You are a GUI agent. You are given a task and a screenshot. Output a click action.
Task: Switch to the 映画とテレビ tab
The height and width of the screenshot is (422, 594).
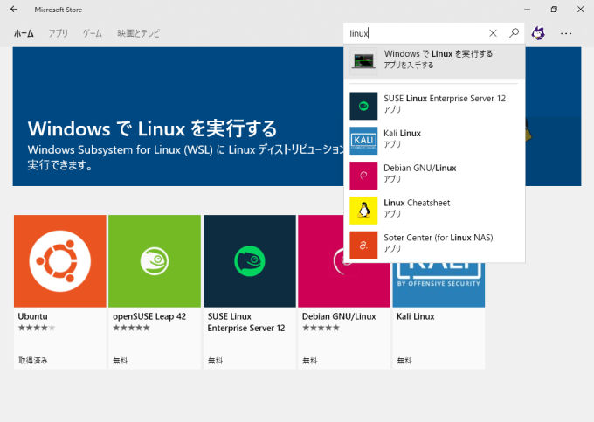tap(138, 33)
